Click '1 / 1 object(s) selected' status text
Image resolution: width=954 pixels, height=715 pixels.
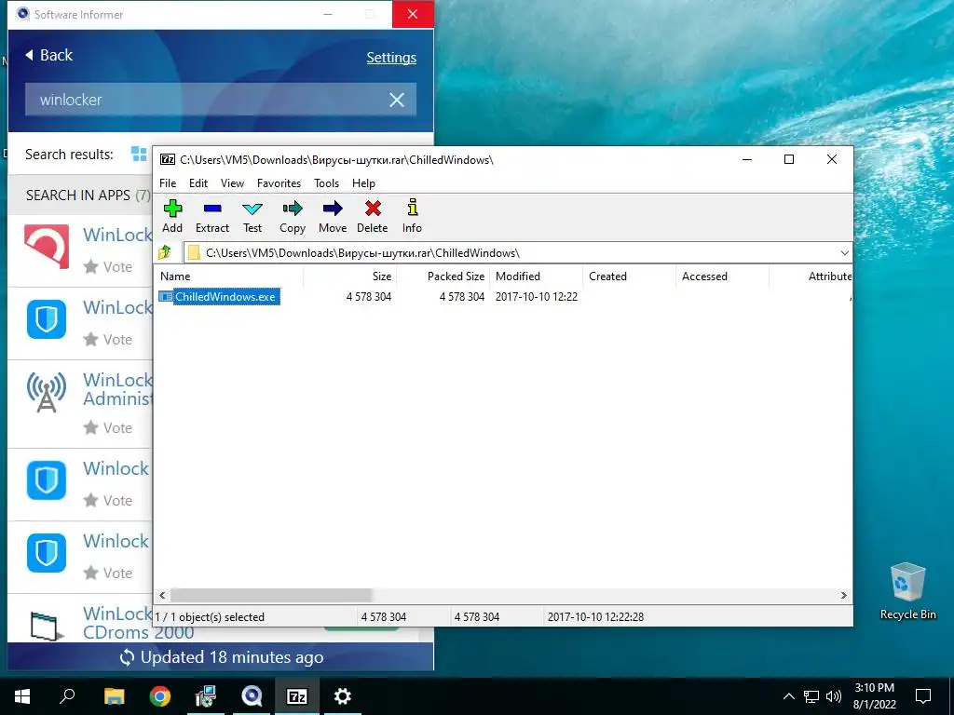point(210,617)
